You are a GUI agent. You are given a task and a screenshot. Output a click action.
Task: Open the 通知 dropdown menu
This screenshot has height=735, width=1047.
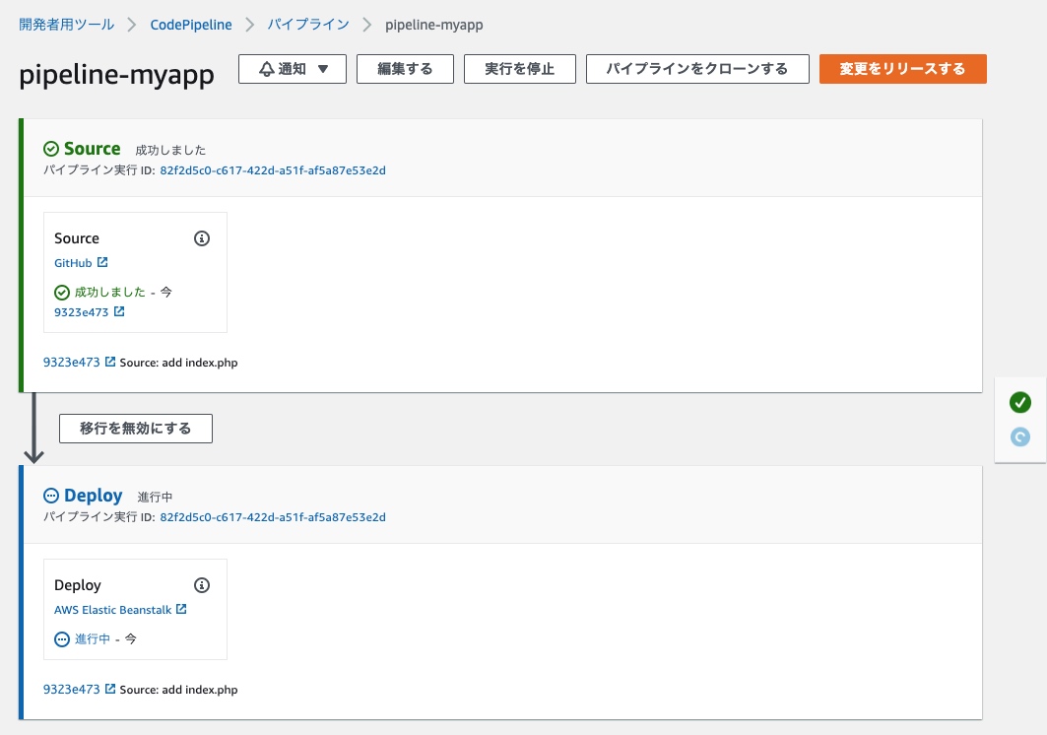point(294,69)
